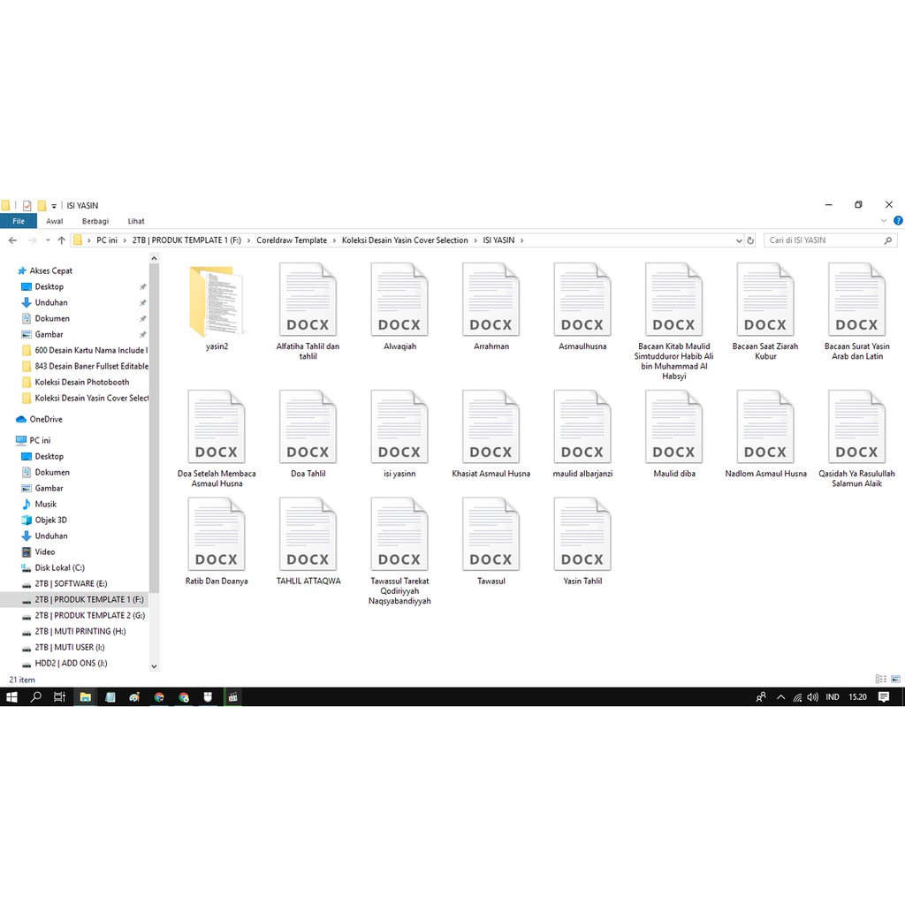The image size is (905, 905).
Task: Select the Alwaqiah DOCX file
Action: pos(399,302)
